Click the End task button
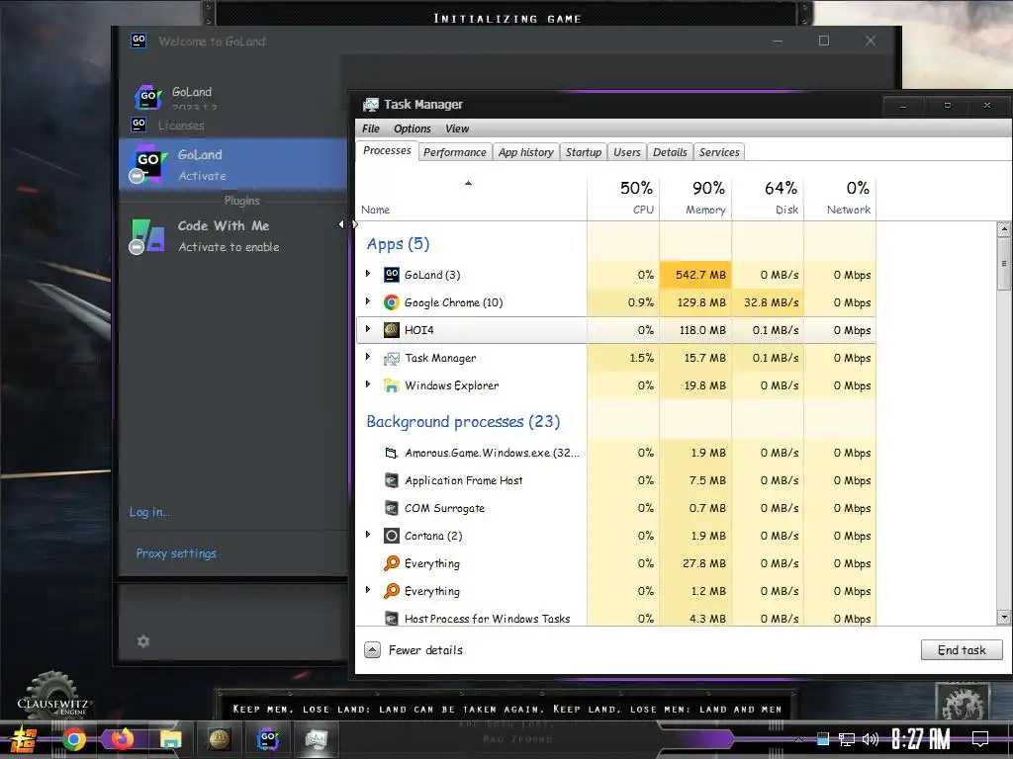This screenshot has width=1013, height=759. pyautogui.click(x=962, y=650)
